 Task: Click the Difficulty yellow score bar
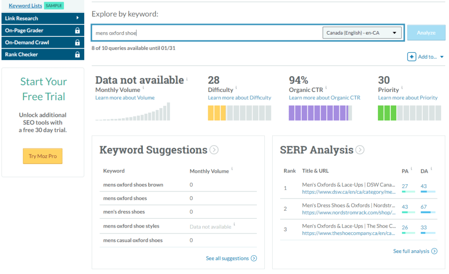tap(239, 113)
